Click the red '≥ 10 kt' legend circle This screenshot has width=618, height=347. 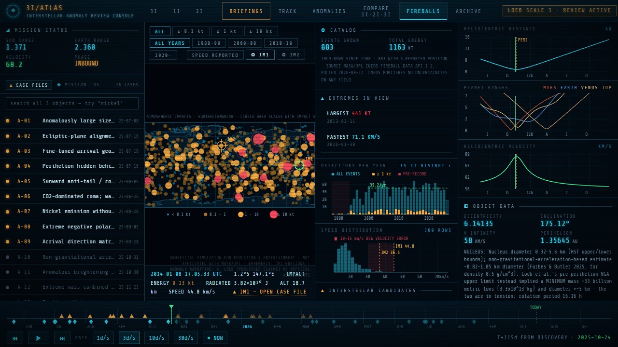[274, 214]
